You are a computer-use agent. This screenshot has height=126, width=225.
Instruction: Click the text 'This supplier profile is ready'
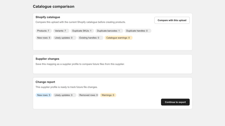pyautogui.click(x=67, y=87)
